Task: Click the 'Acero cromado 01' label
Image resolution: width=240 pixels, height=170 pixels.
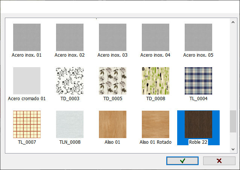Action: click(27, 99)
